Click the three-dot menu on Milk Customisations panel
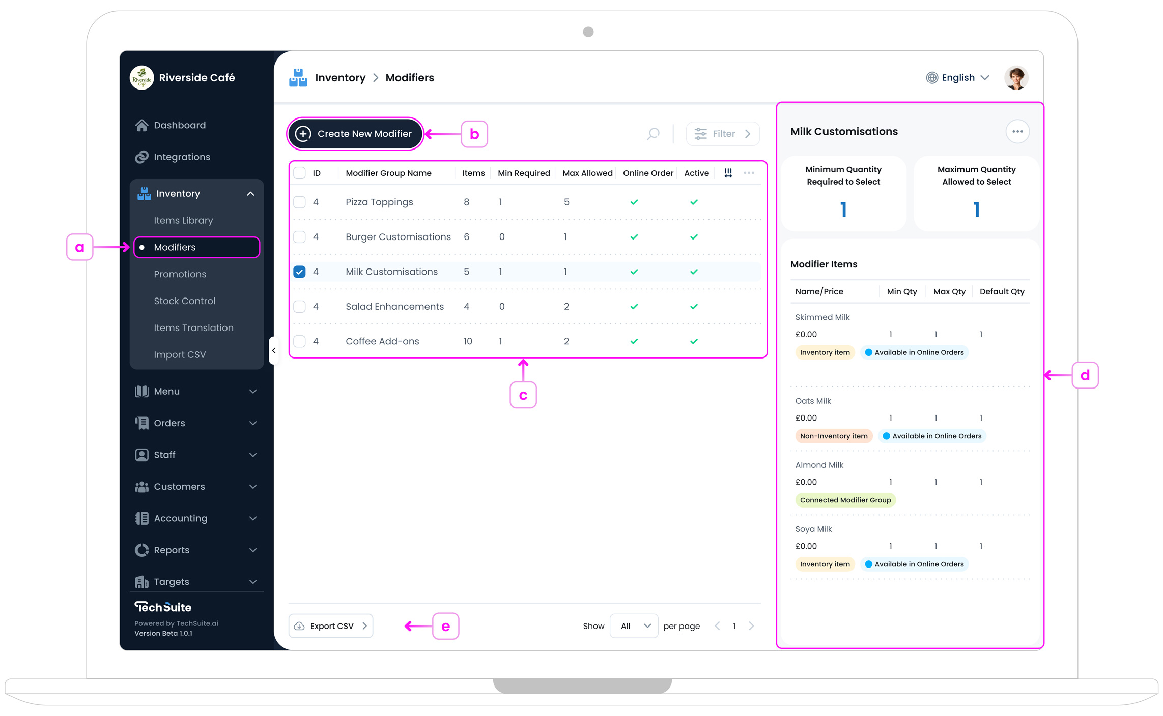 [1017, 131]
